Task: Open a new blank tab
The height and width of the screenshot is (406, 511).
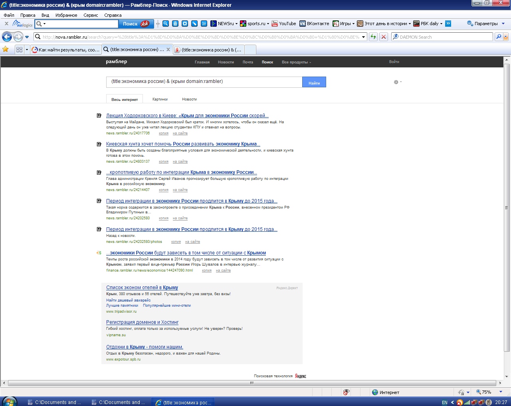Action: pyautogui.click(x=250, y=50)
